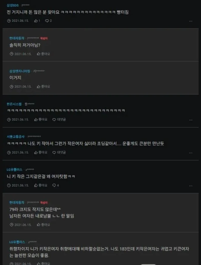Image resolution: width=201 pixels, height=265 pixels.
Task: Like the 현대자동차 reply '솔직히 저거아님?'
Action: pyautogui.click(x=43, y=54)
